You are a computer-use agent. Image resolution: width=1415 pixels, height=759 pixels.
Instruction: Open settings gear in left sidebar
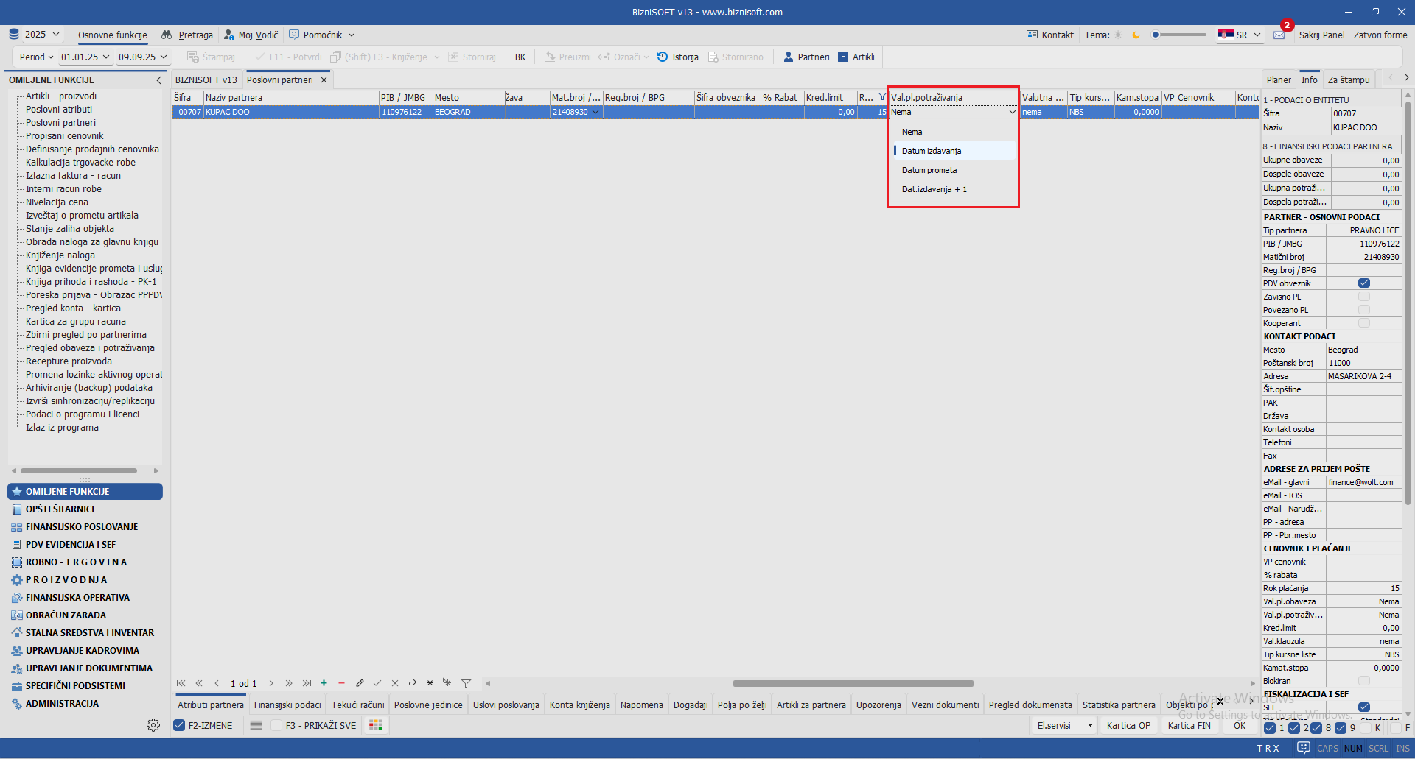click(x=153, y=725)
